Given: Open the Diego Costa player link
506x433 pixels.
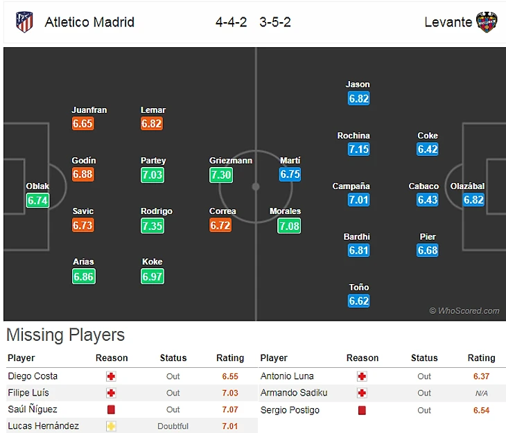Looking at the screenshot, I should [x=33, y=376].
